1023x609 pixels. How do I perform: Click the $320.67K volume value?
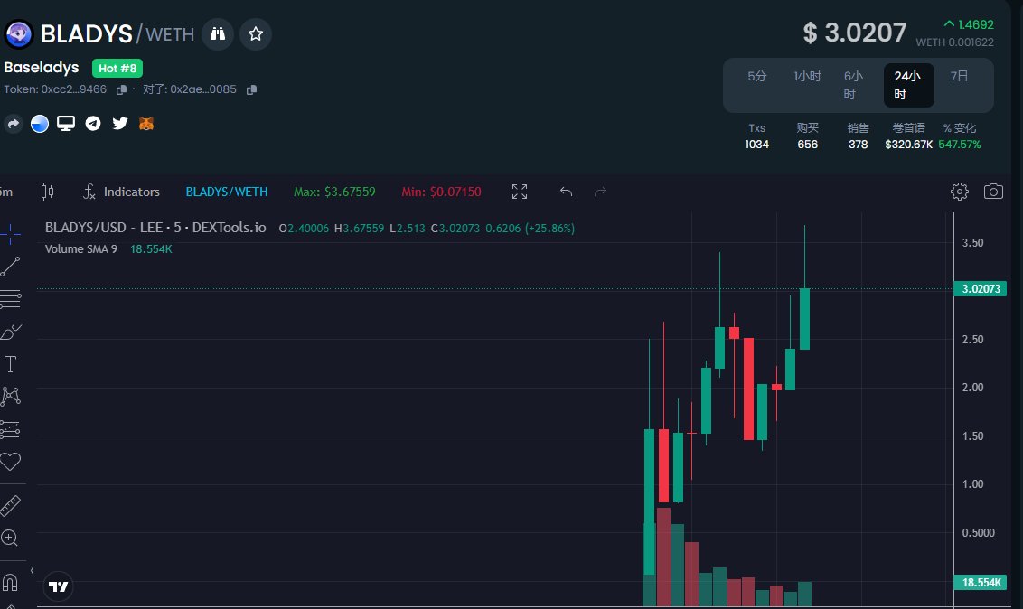click(908, 145)
